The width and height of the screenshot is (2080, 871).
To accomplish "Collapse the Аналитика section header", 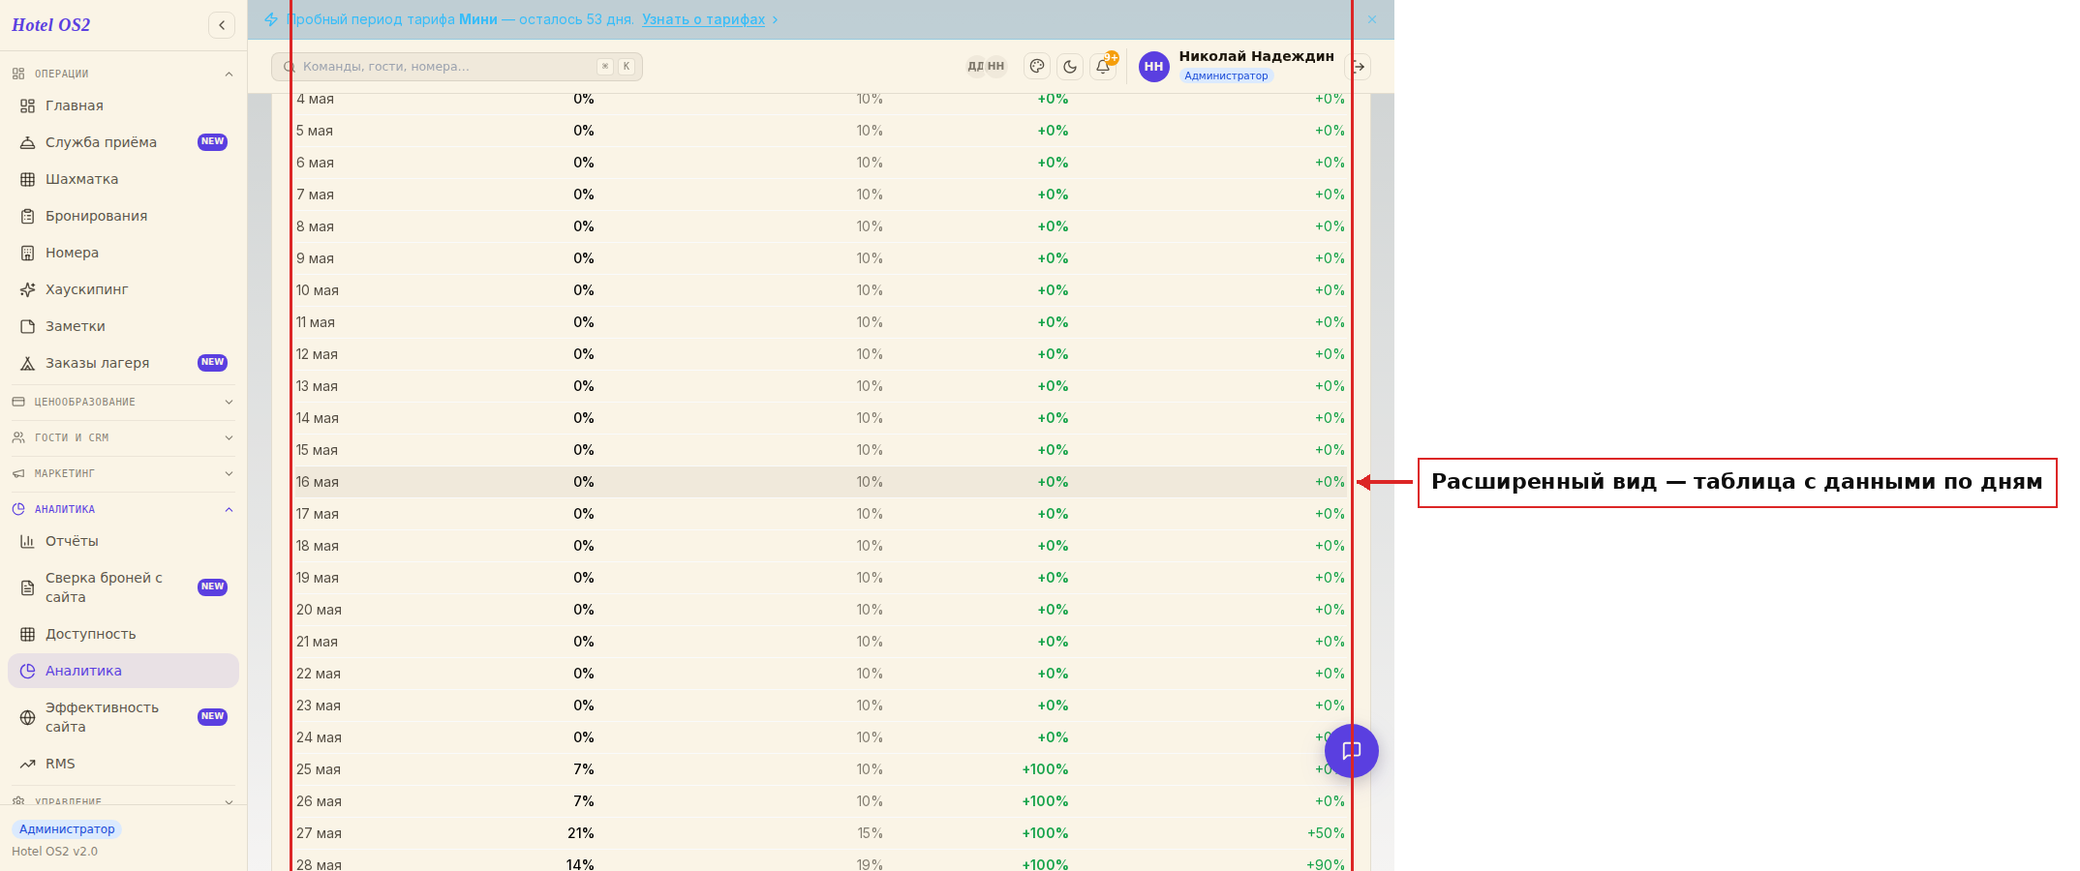I will coord(123,509).
